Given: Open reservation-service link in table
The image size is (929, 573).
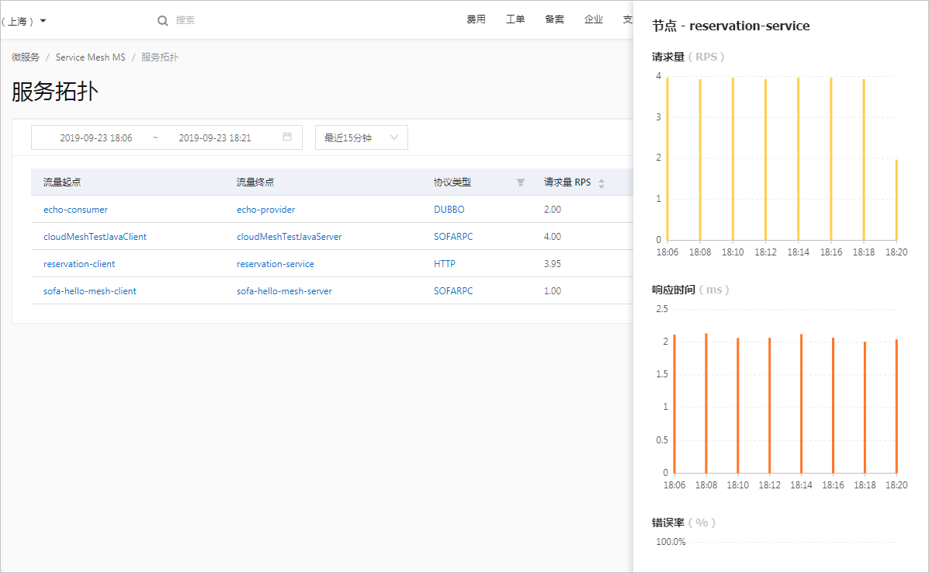Looking at the screenshot, I should 275,264.
